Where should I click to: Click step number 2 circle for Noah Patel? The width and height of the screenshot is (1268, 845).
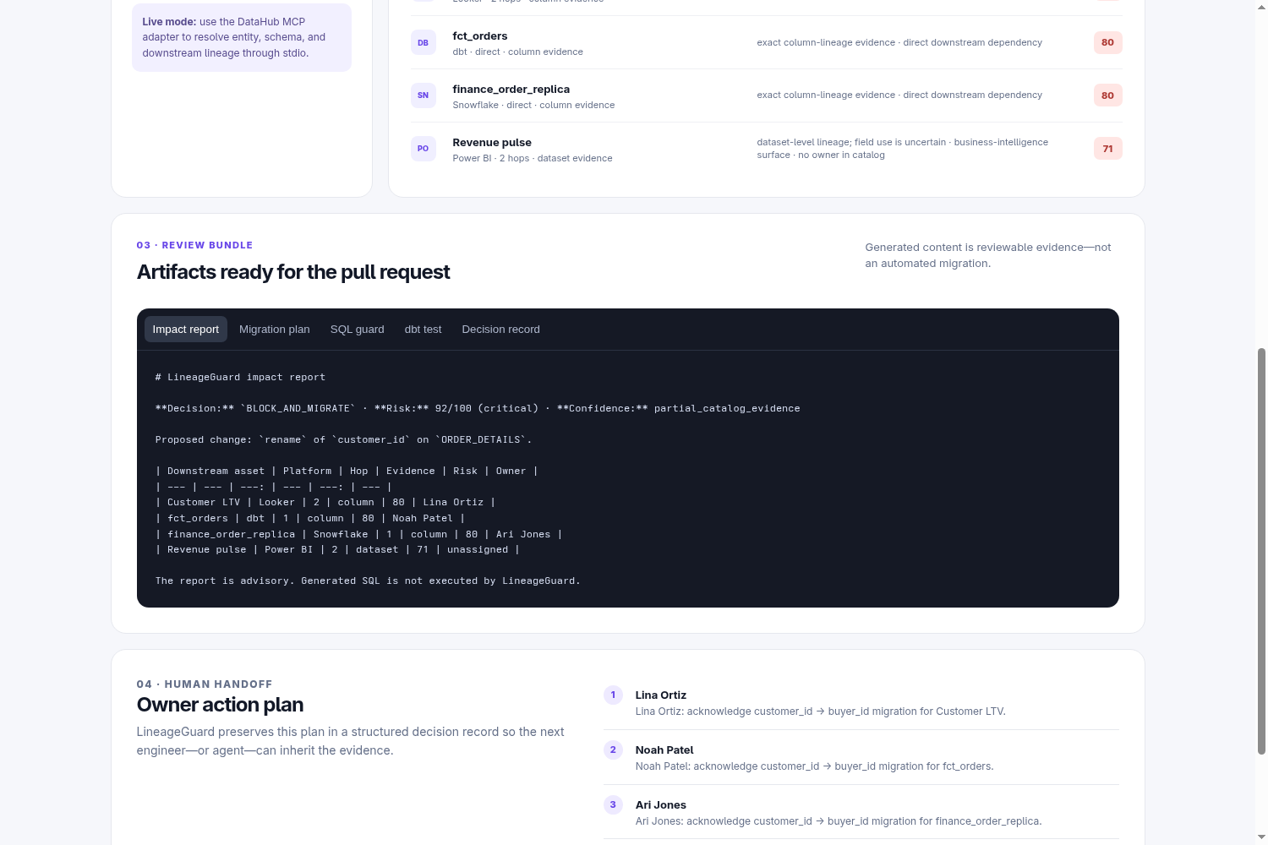(613, 750)
